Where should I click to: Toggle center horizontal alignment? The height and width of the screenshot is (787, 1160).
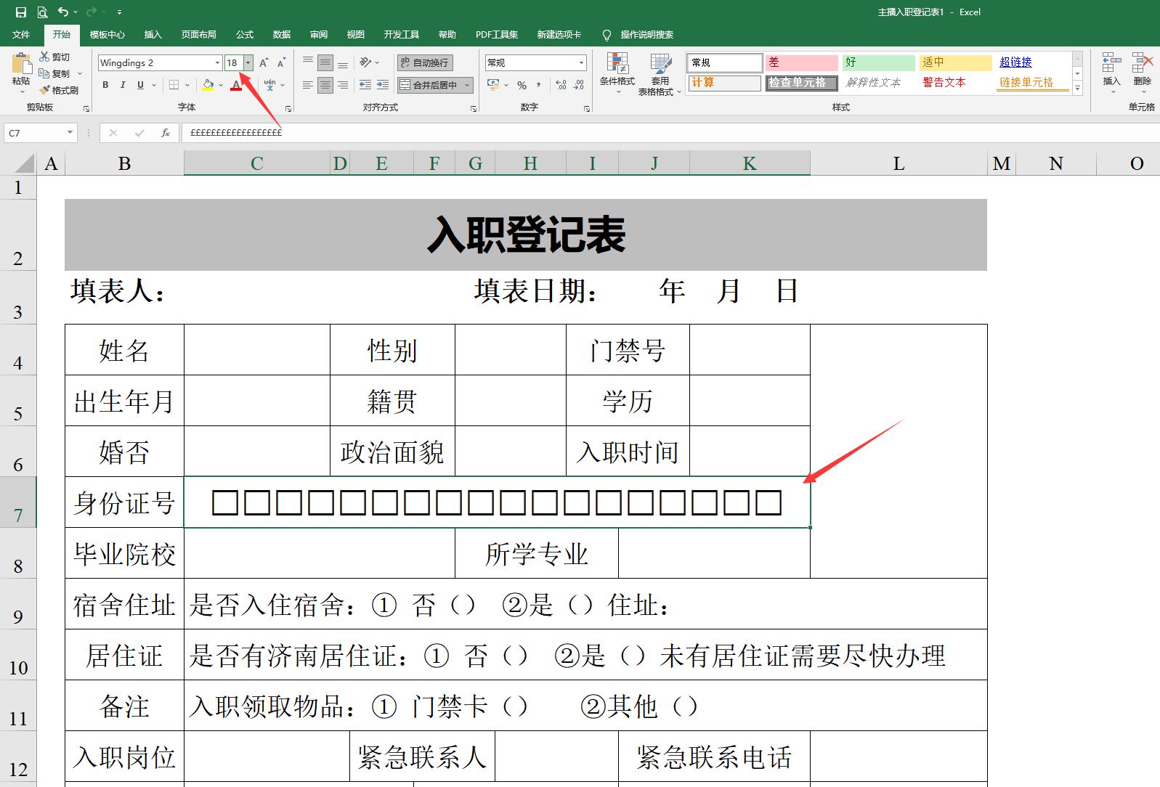(325, 85)
